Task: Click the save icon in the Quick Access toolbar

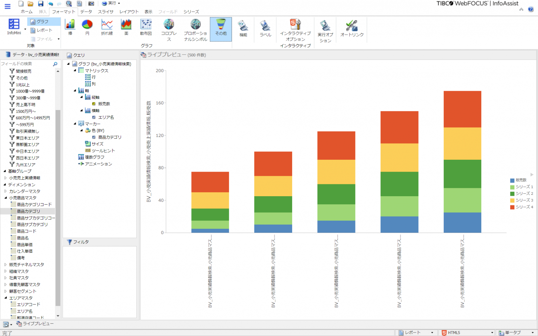Action: (40, 4)
